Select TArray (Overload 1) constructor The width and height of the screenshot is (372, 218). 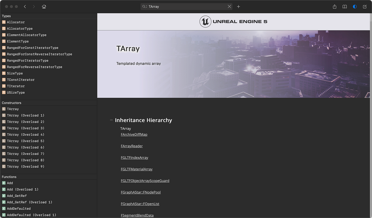pyautogui.click(x=49, y=115)
